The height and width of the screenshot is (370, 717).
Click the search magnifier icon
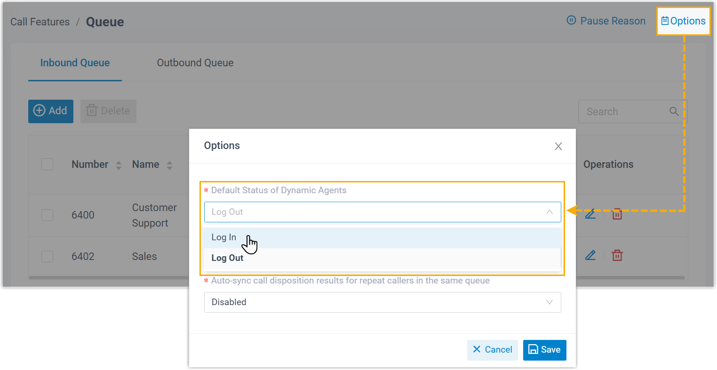tap(674, 111)
